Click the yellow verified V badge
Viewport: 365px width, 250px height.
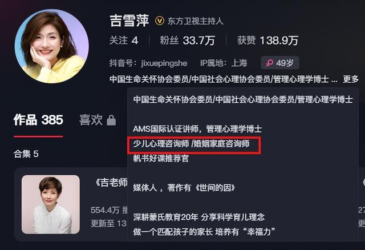(160, 21)
